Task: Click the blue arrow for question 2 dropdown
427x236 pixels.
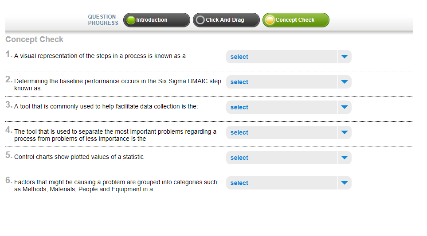Action: pyautogui.click(x=345, y=82)
